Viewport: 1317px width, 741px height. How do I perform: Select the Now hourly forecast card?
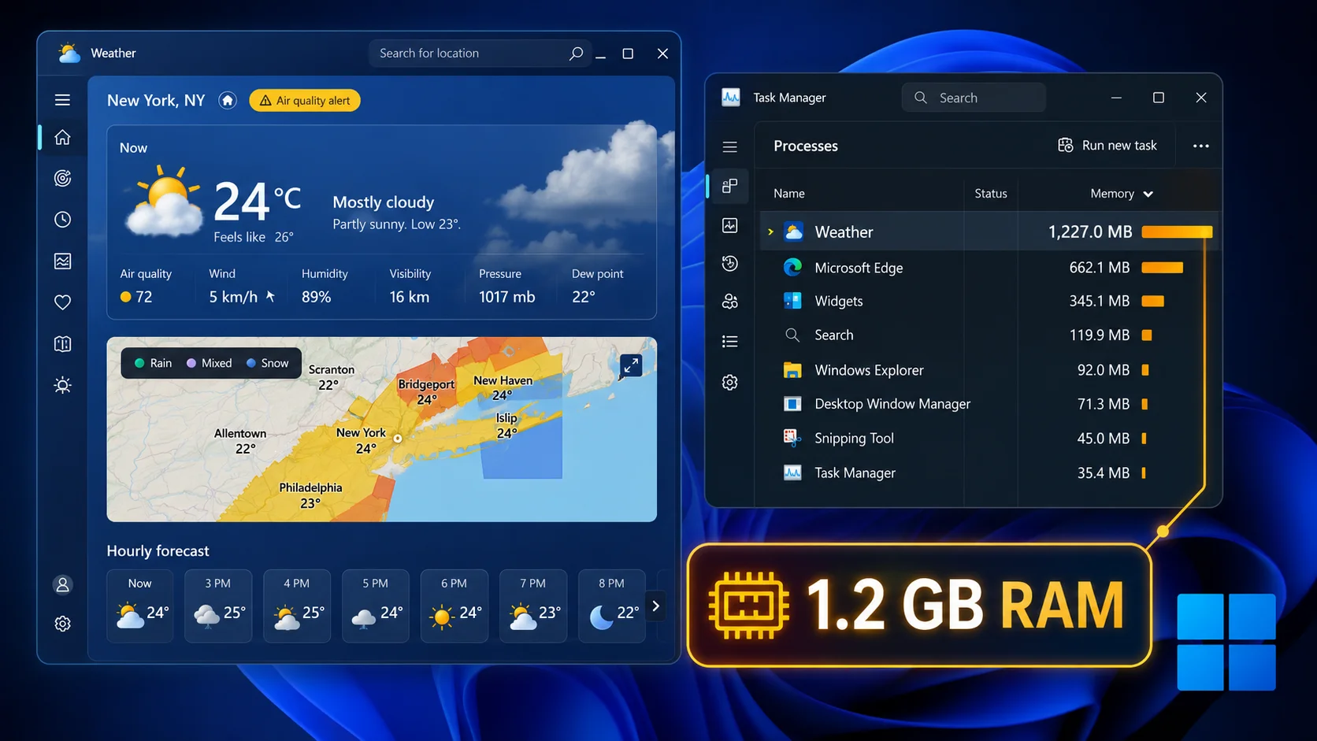pyautogui.click(x=140, y=606)
